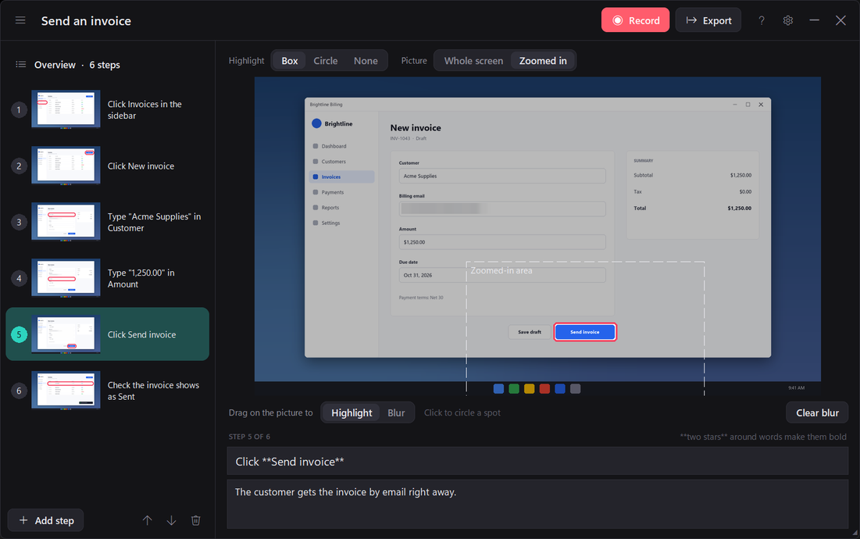Open help with the question mark icon
860x539 pixels.
point(762,20)
